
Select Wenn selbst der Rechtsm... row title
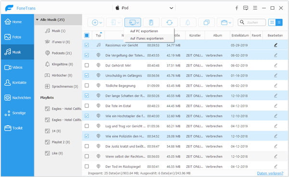pyautogui.click(x=125, y=156)
